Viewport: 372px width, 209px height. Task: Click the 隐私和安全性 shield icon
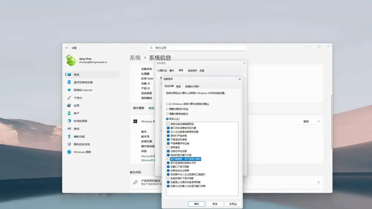[x=69, y=144]
